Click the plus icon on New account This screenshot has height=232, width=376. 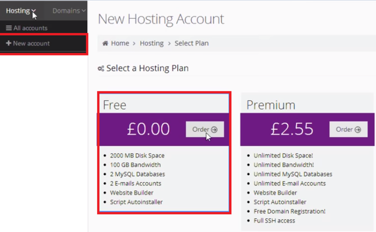(9, 43)
